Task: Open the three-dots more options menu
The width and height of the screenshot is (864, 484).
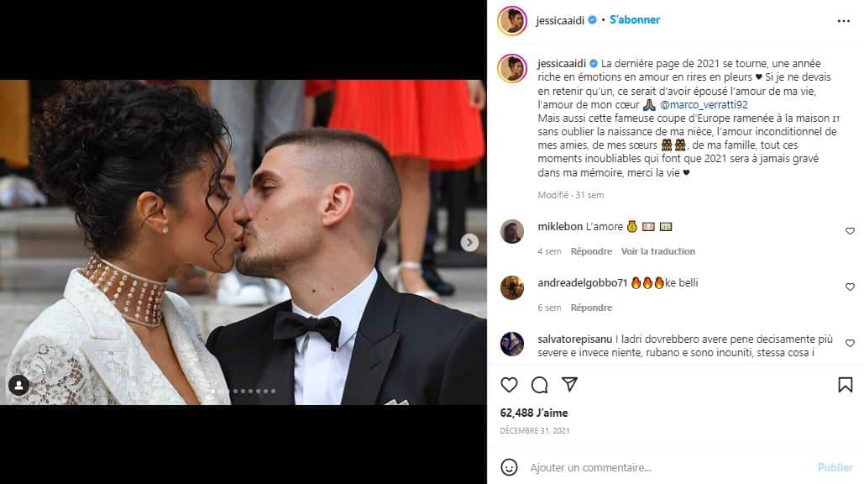Action: click(844, 21)
